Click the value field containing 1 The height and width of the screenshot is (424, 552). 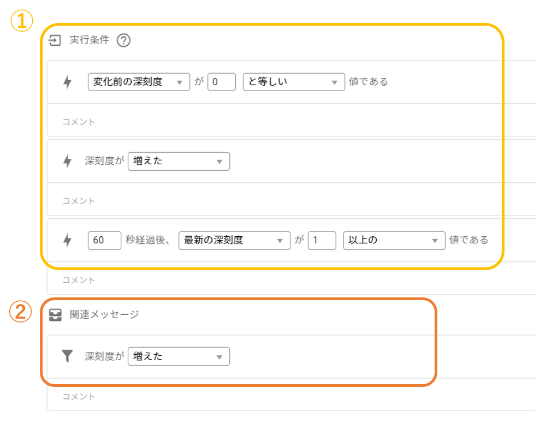coord(322,240)
